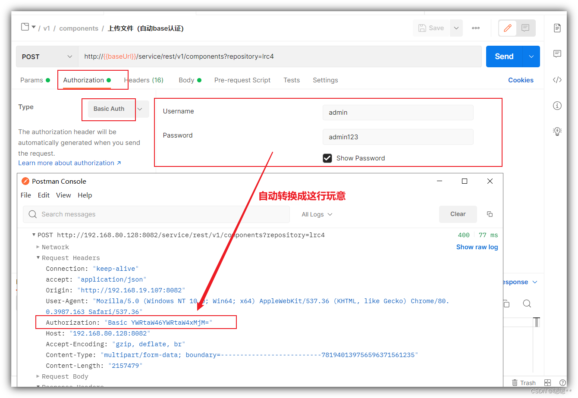Open the comments icon in right sidebar
The image size is (578, 398).
pyautogui.click(x=557, y=54)
